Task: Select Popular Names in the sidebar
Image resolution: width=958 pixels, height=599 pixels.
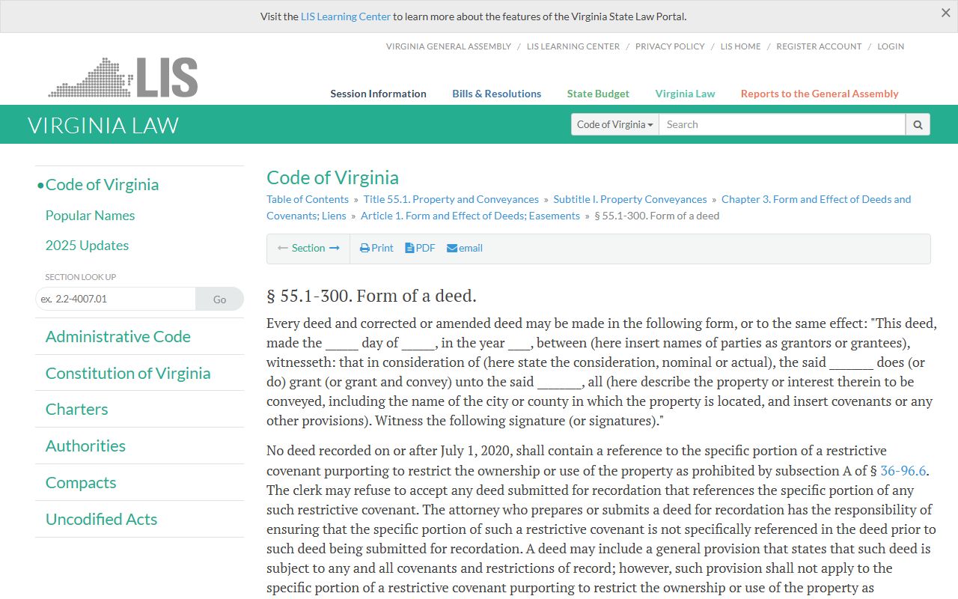Action: point(90,215)
